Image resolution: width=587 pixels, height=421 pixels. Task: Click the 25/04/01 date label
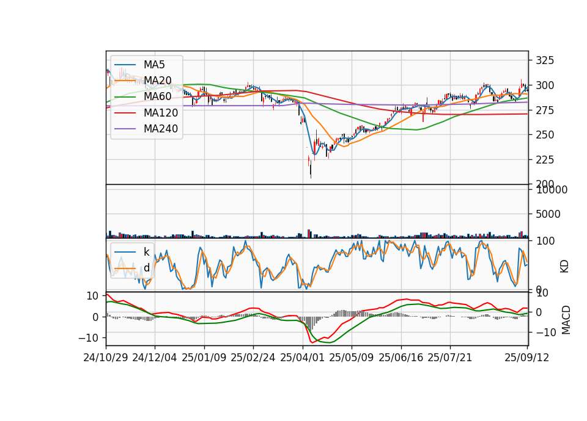tap(302, 358)
